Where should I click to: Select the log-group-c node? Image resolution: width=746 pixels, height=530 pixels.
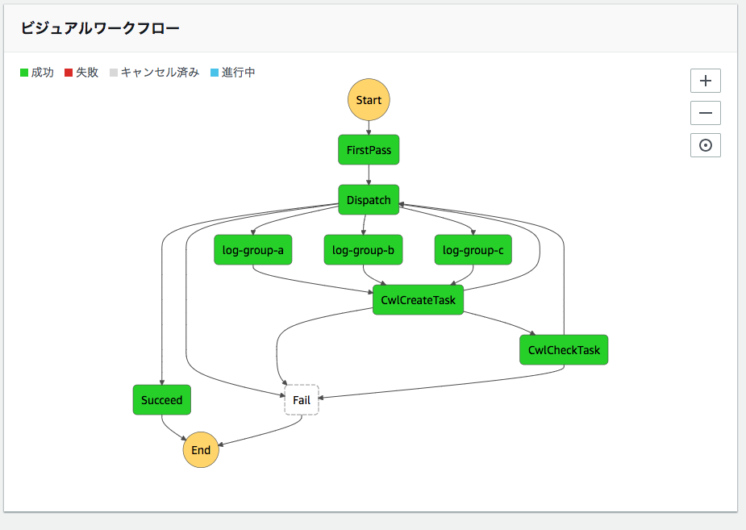click(472, 249)
